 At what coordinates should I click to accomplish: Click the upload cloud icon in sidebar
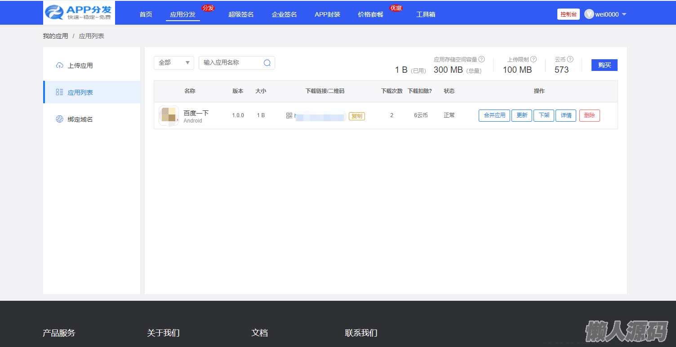[59, 66]
